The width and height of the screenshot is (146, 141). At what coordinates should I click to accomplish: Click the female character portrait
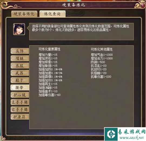click(x=19, y=29)
